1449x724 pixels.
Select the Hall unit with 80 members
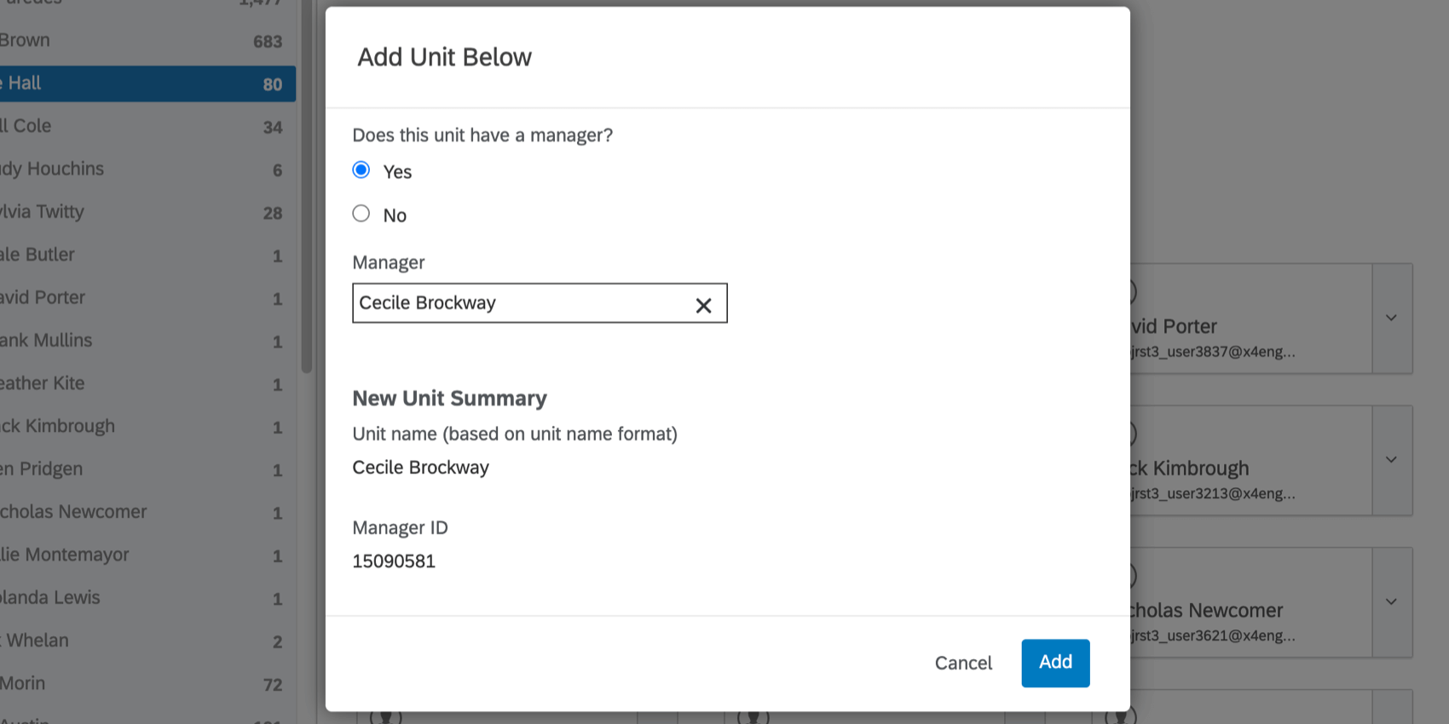pos(145,83)
